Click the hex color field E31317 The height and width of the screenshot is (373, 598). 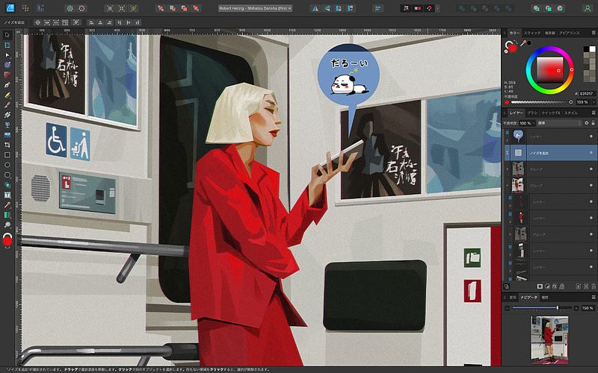(x=587, y=94)
